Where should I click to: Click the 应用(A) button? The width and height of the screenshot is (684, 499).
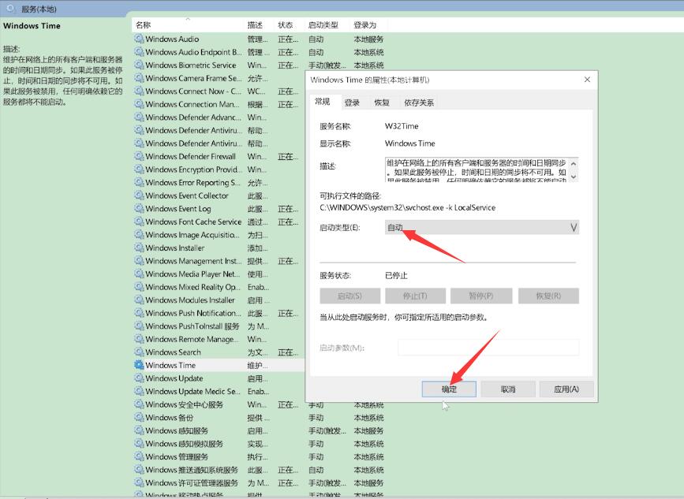(566, 389)
